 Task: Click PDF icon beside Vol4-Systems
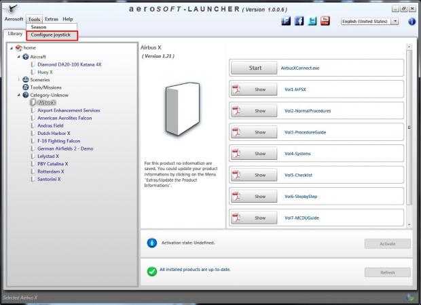236,154
